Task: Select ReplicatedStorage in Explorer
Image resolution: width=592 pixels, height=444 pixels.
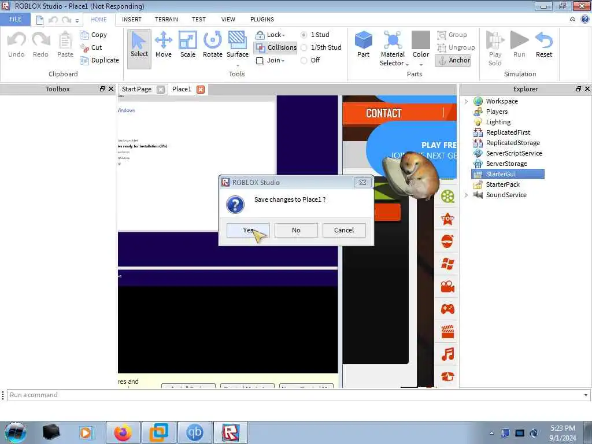Action: (513, 143)
